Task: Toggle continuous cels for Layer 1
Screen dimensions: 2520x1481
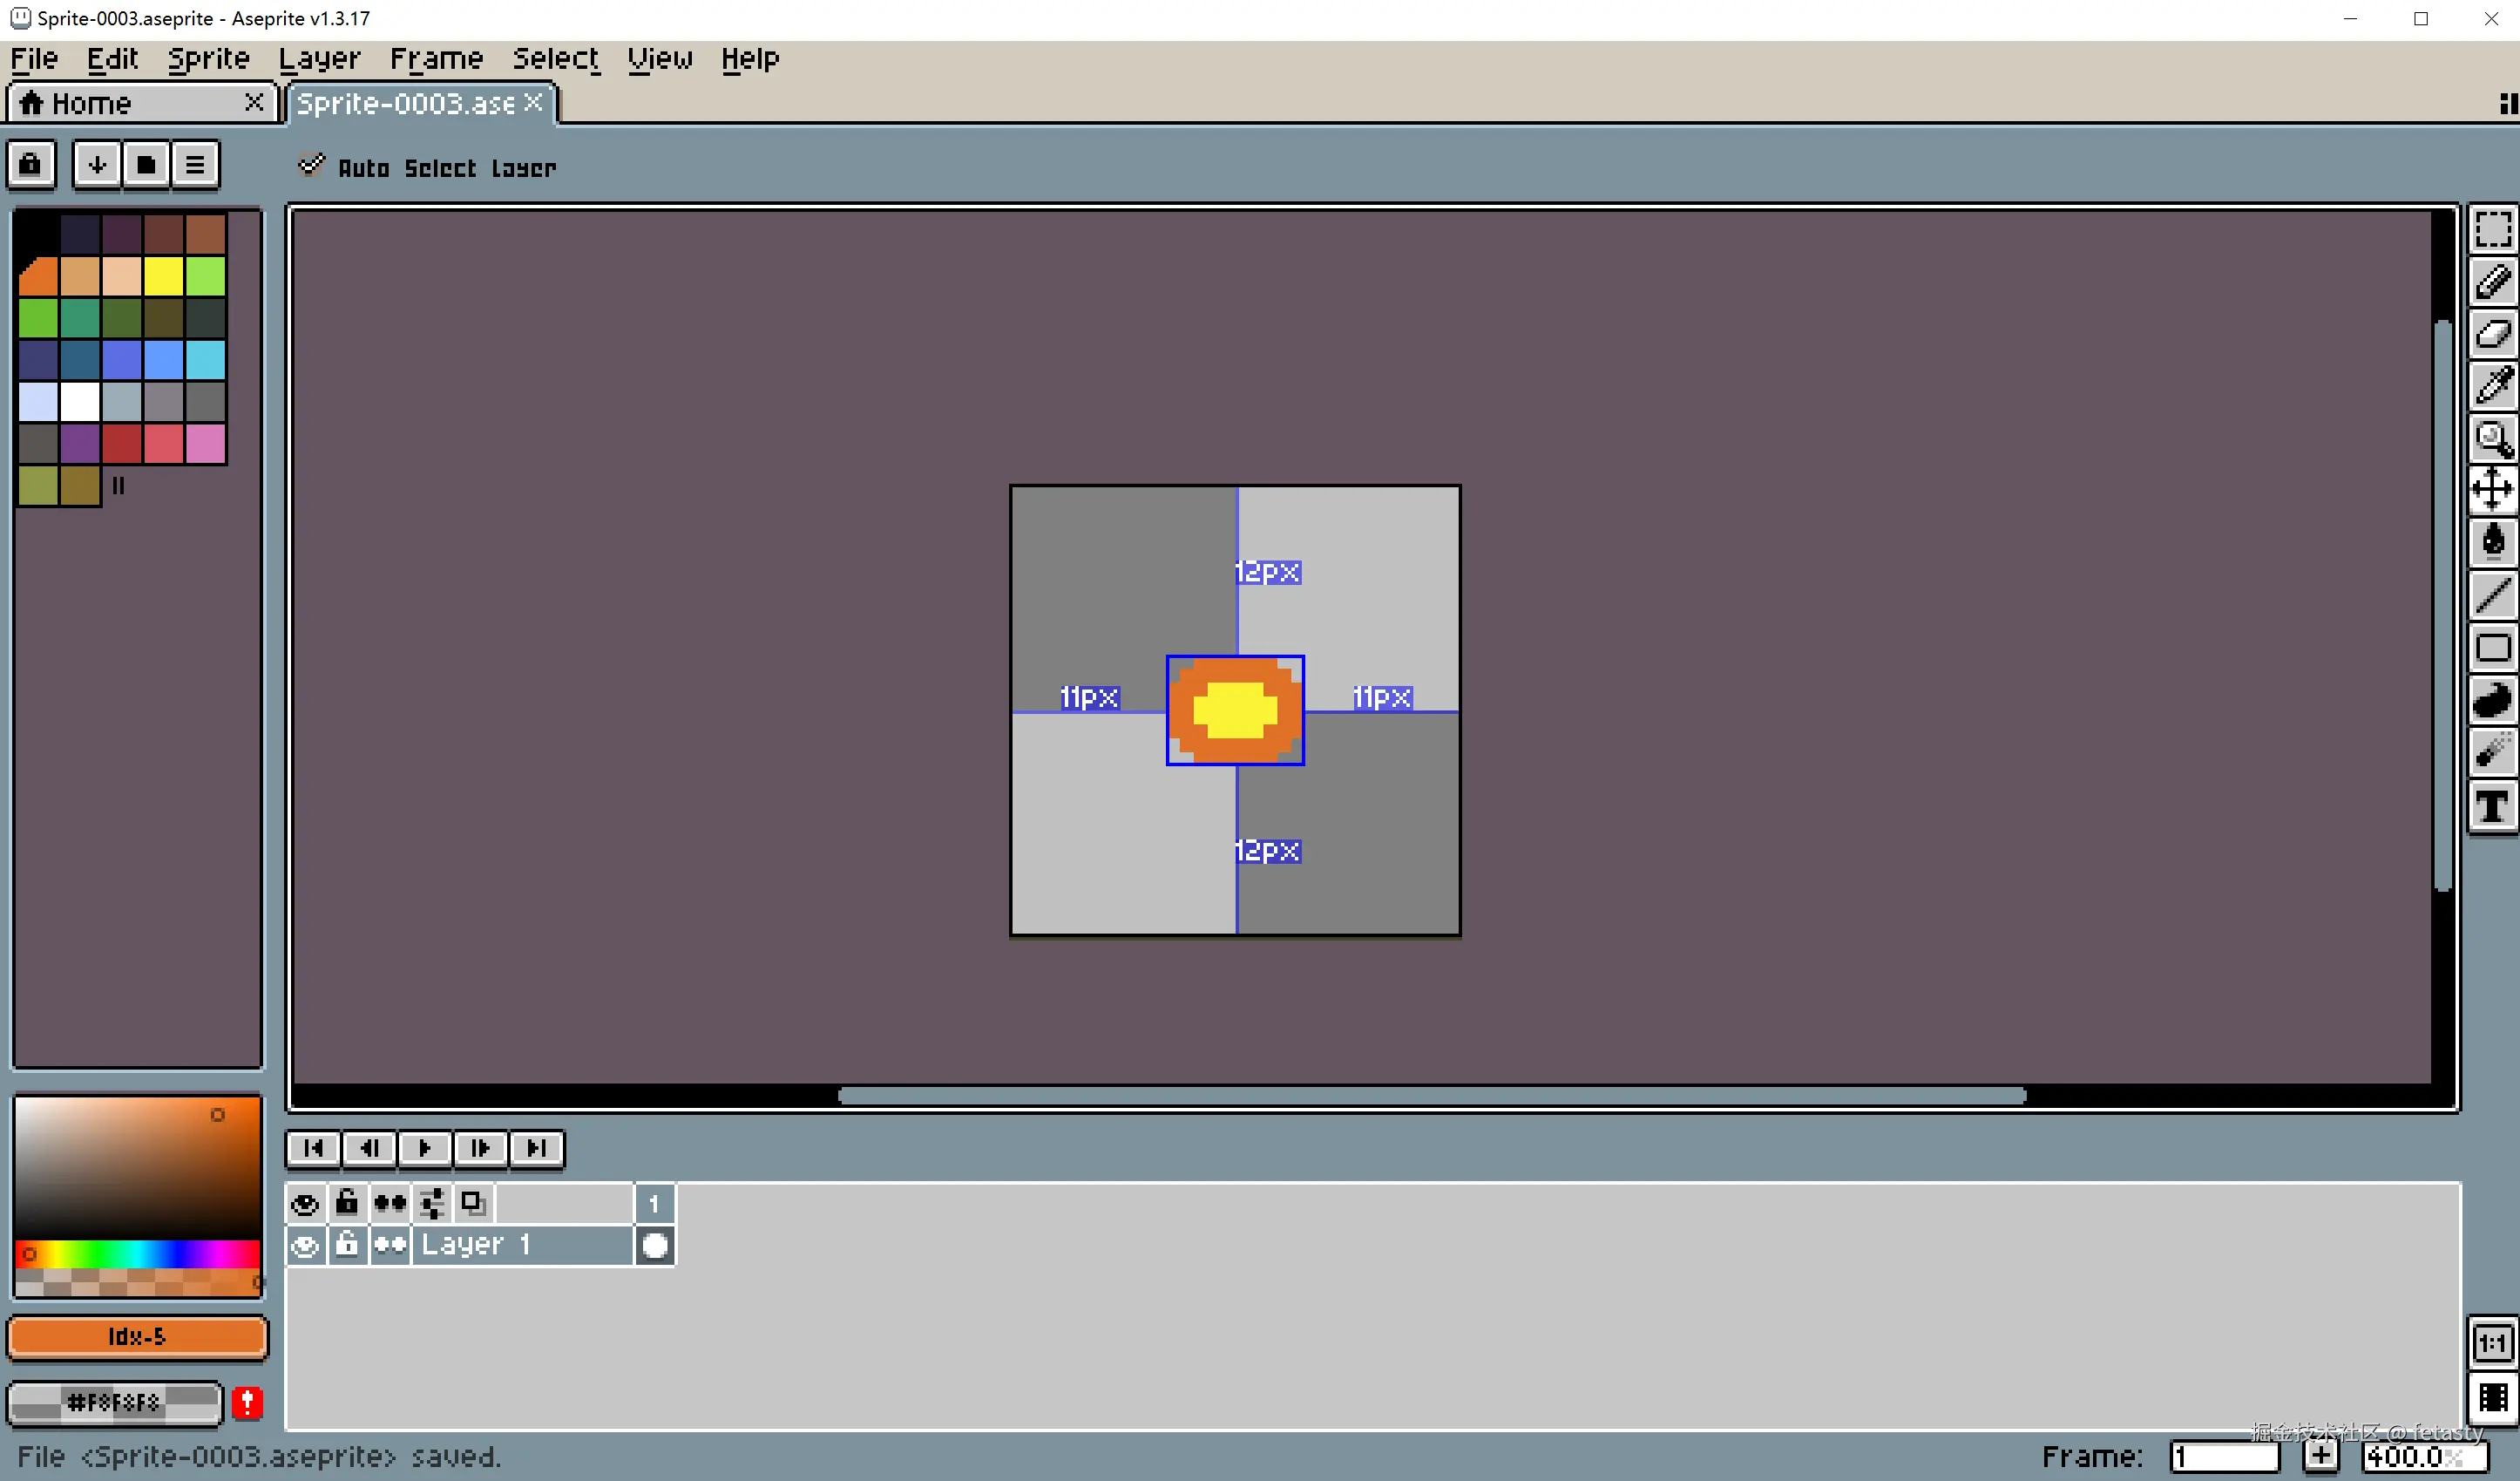Action: tap(390, 1246)
